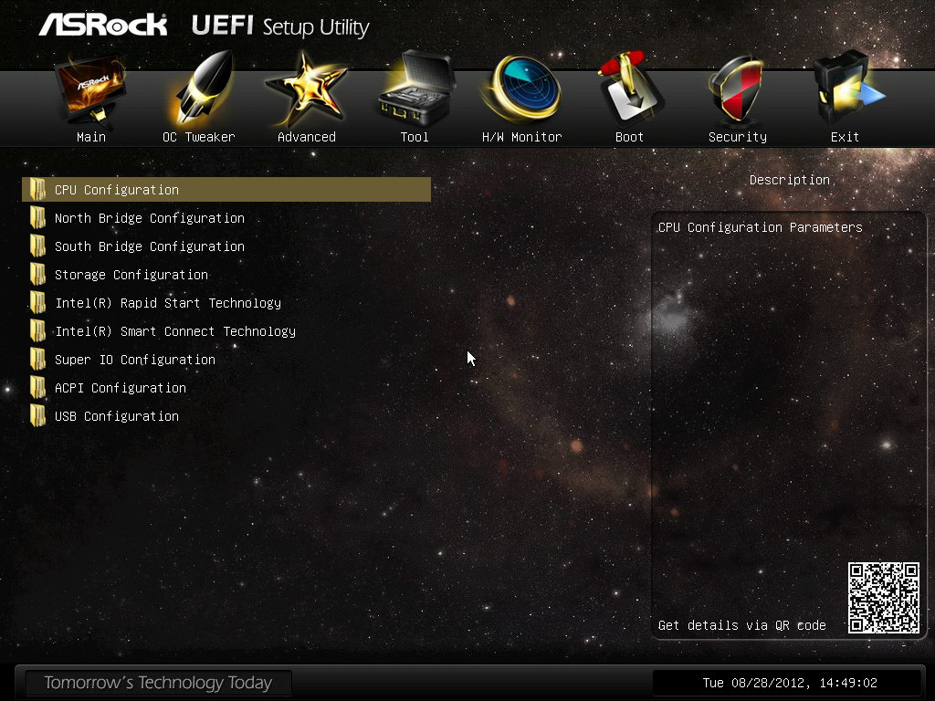Go to the Advanced tab label
Screen dimensions: 935x701
click(307, 137)
